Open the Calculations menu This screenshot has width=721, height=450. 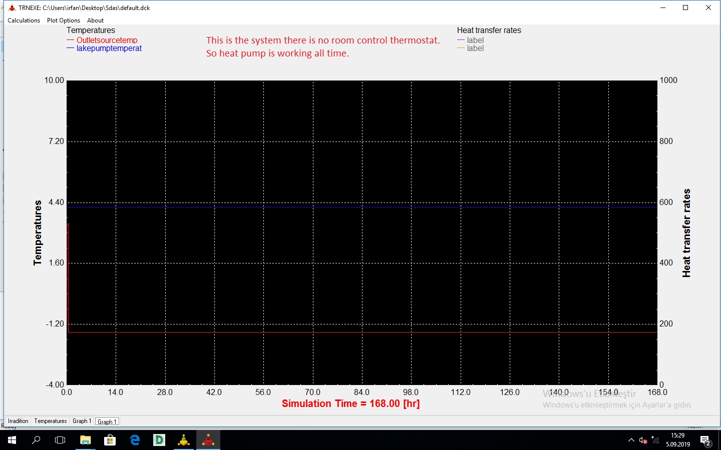tap(24, 20)
